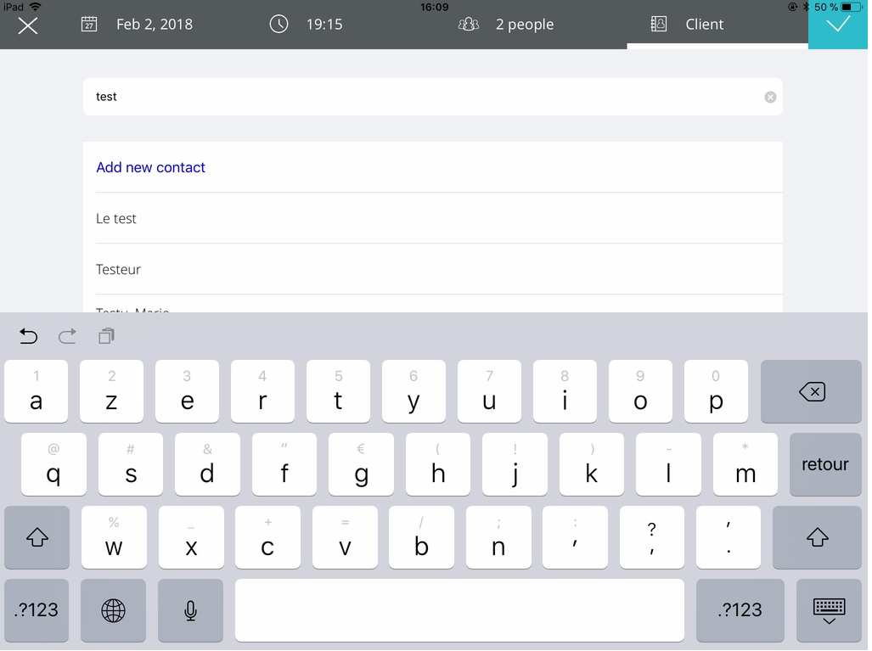The height and width of the screenshot is (651, 872).
Task: Tap the X icon to cancel booking
Action: click(28, 25)
